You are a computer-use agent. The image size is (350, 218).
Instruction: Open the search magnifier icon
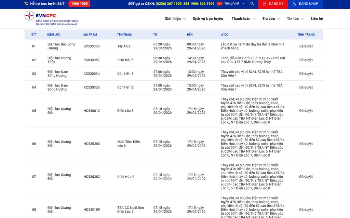point(252,4)
